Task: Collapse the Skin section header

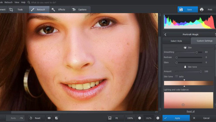Action: click(188, 47)
